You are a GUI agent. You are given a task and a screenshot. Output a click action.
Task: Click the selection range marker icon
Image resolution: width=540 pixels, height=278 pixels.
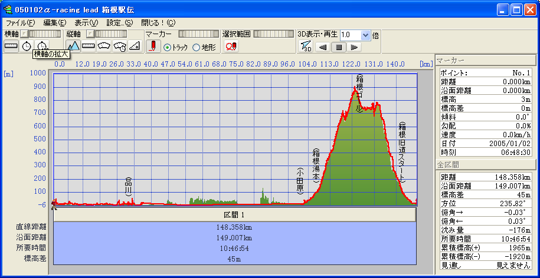pos(231,47)
